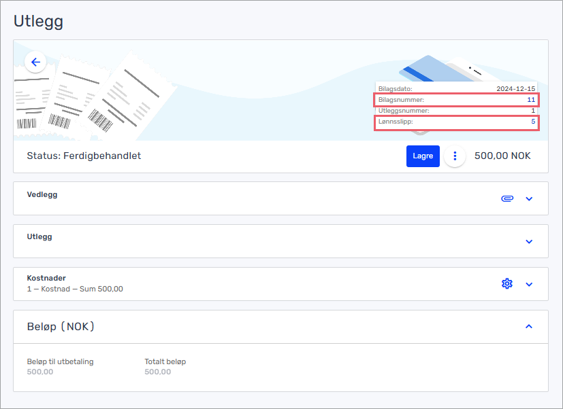563x409 pixels.
Task: Click the Bilagsnummer value 11
Action: click(530, 100)
